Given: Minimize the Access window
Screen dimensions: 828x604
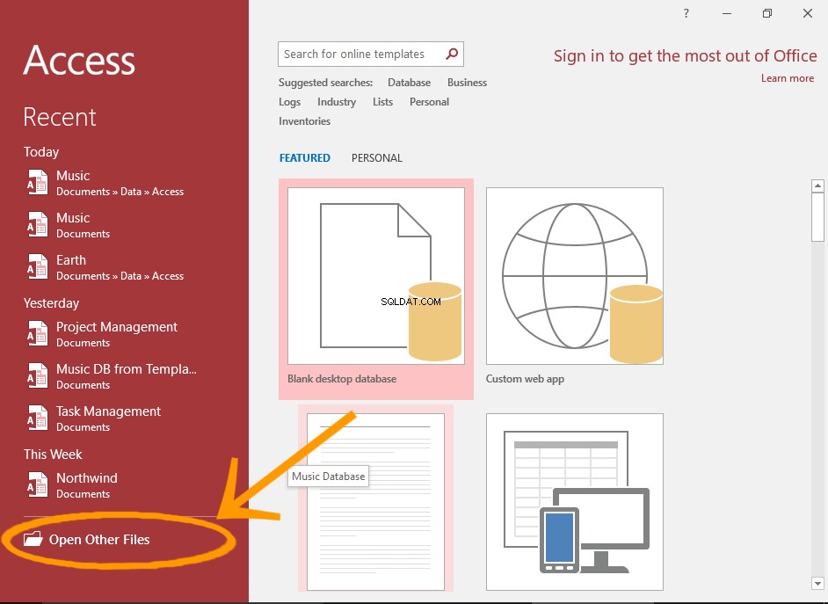Looking at the screenshot, I should coord(727,14).
